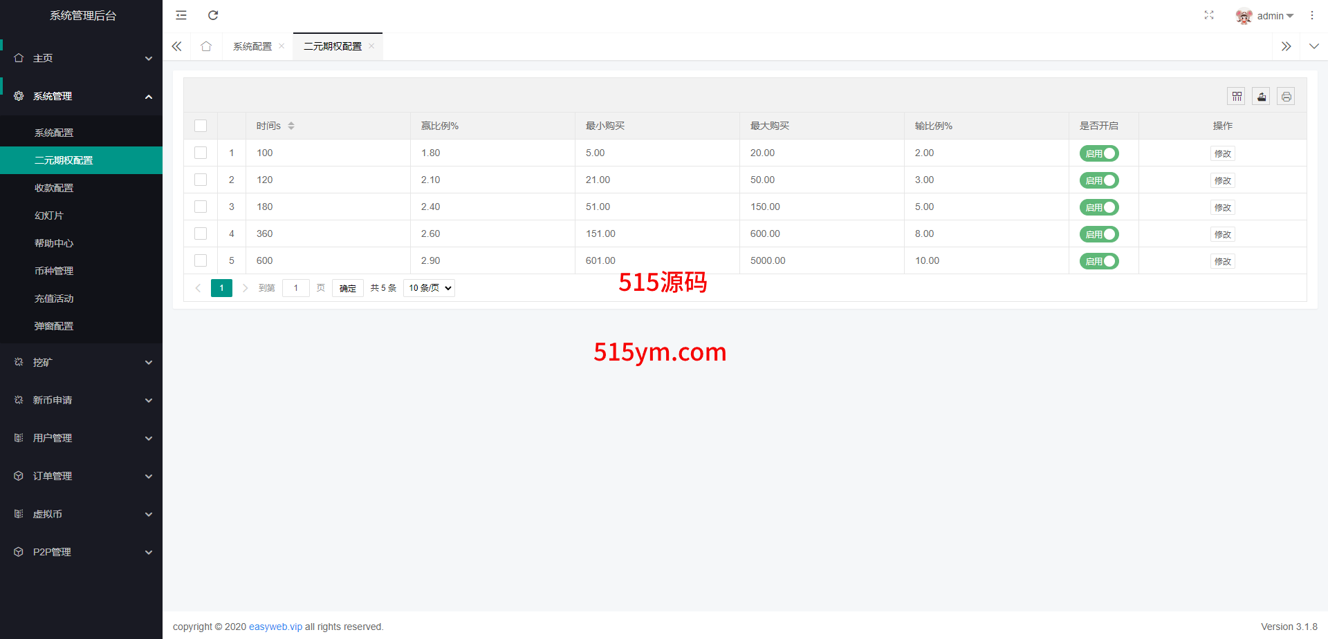The image size is (1328, 639).
Task: Open the admin user dropdown
Action: tap(1265, 16)
